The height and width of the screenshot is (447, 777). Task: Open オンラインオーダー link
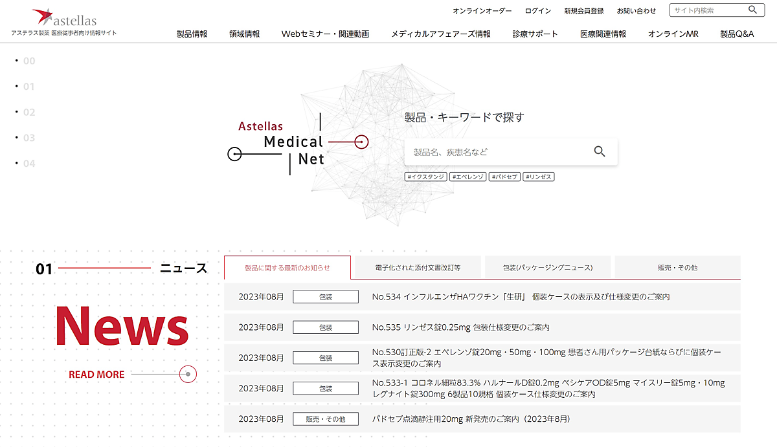click(x=482, y=11)
